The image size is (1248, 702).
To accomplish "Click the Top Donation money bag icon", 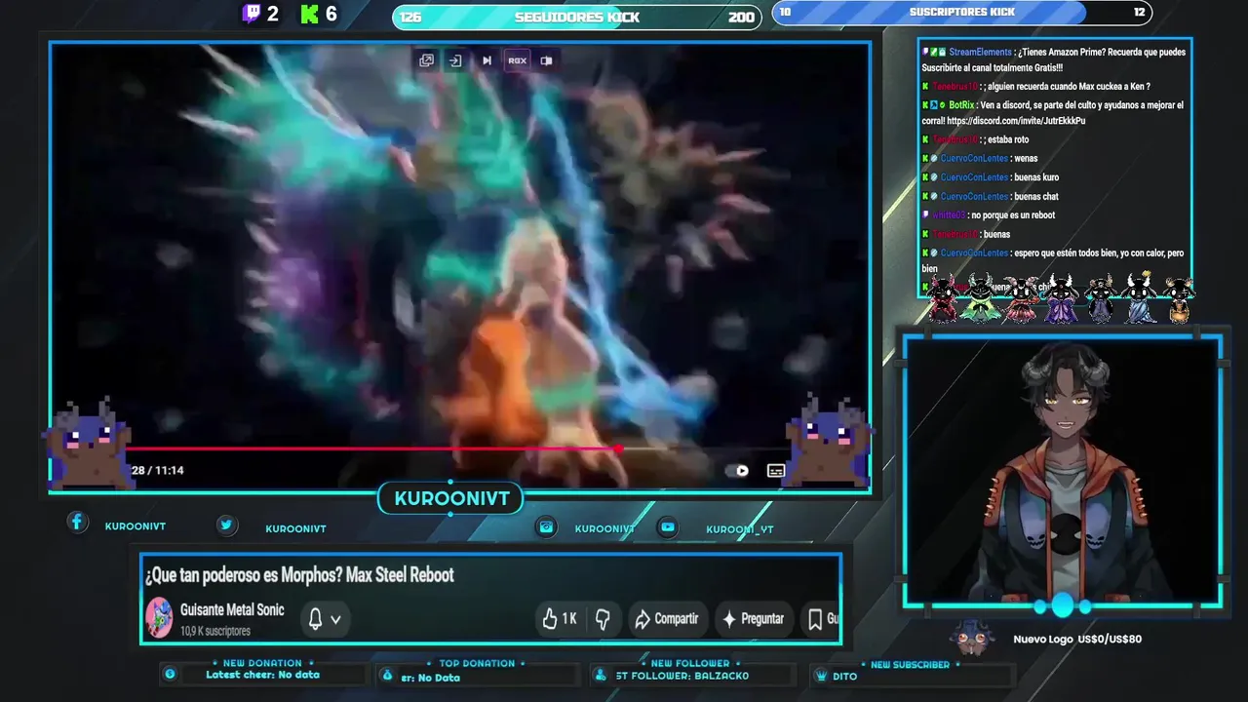I will coord(387,675).
